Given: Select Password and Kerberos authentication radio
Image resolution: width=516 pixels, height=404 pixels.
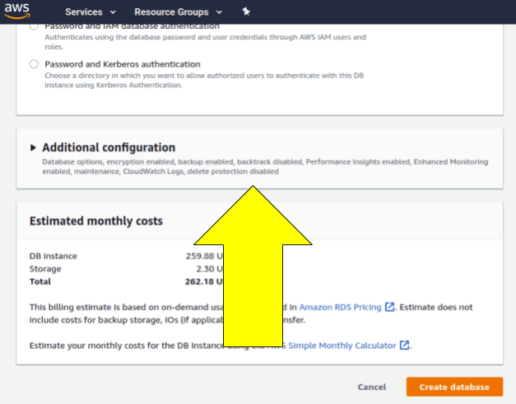Looking at the screenshot, I should (34, 64).
